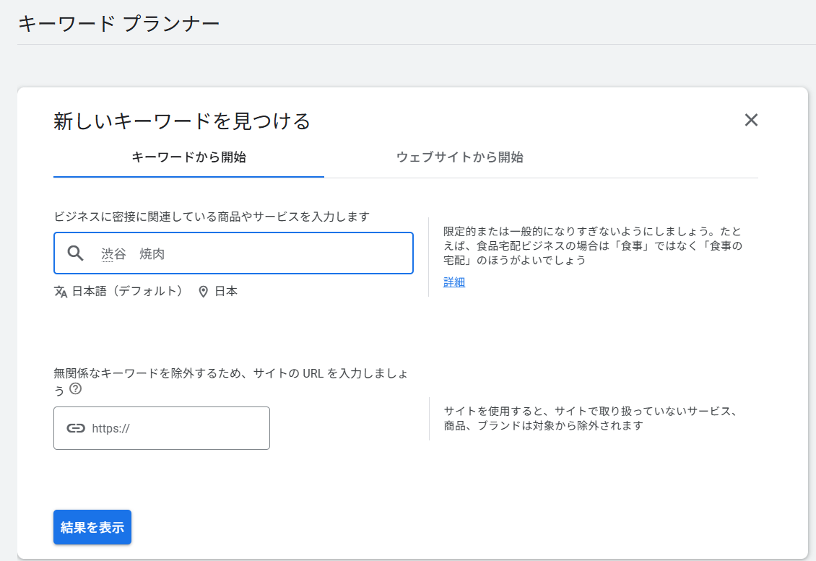
Task: Switch to the キーワードから開始 tab
Action: pos(188,157)
